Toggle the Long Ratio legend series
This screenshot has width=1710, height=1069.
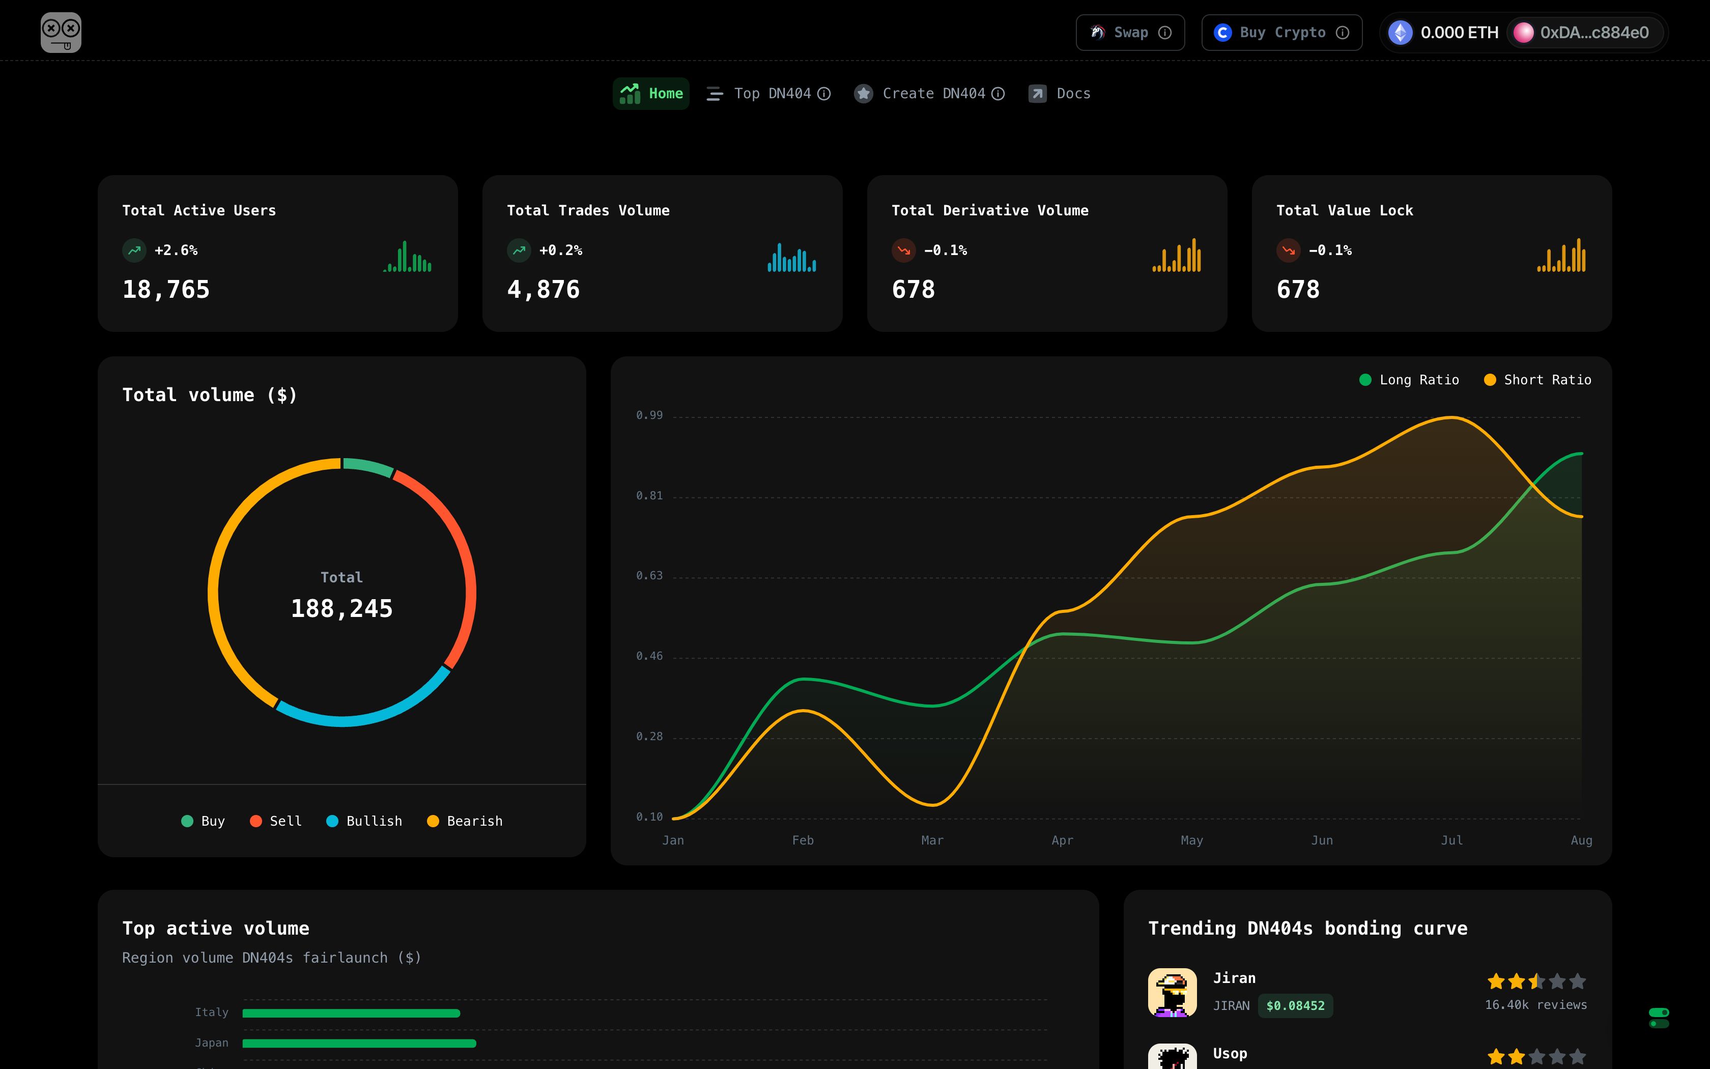(1409, 380)
